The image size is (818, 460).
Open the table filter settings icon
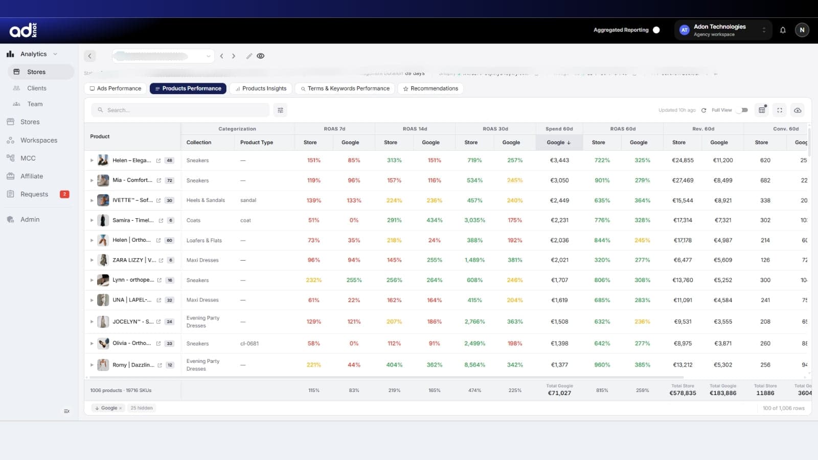point(280,110)
